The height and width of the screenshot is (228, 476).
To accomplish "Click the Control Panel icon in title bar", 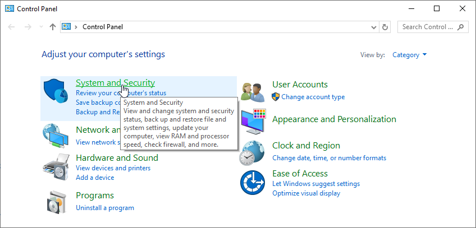I will [10, 9].
